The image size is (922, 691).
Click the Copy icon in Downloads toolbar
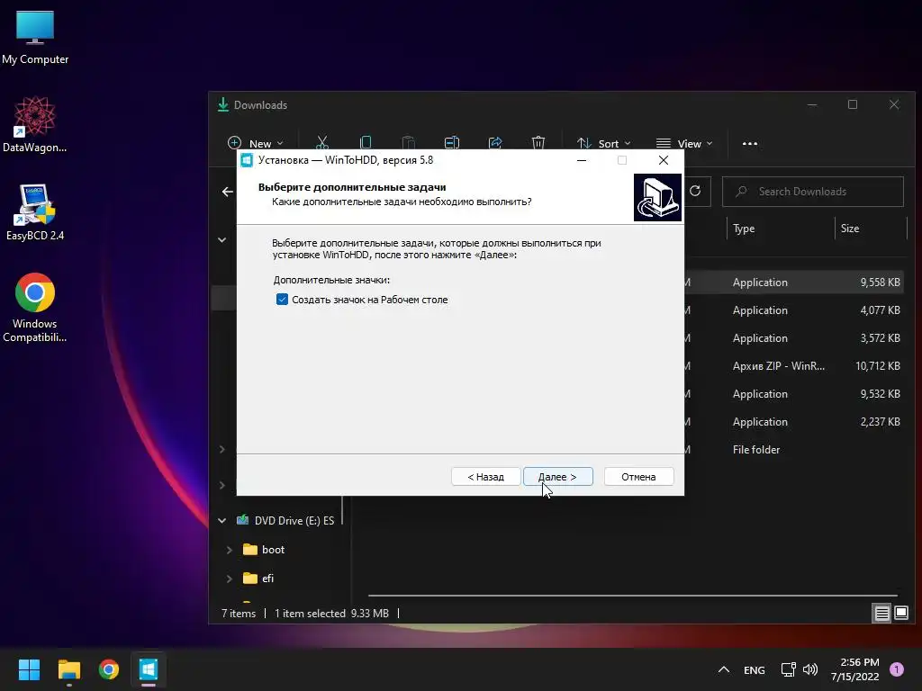(x=366, y=143)
